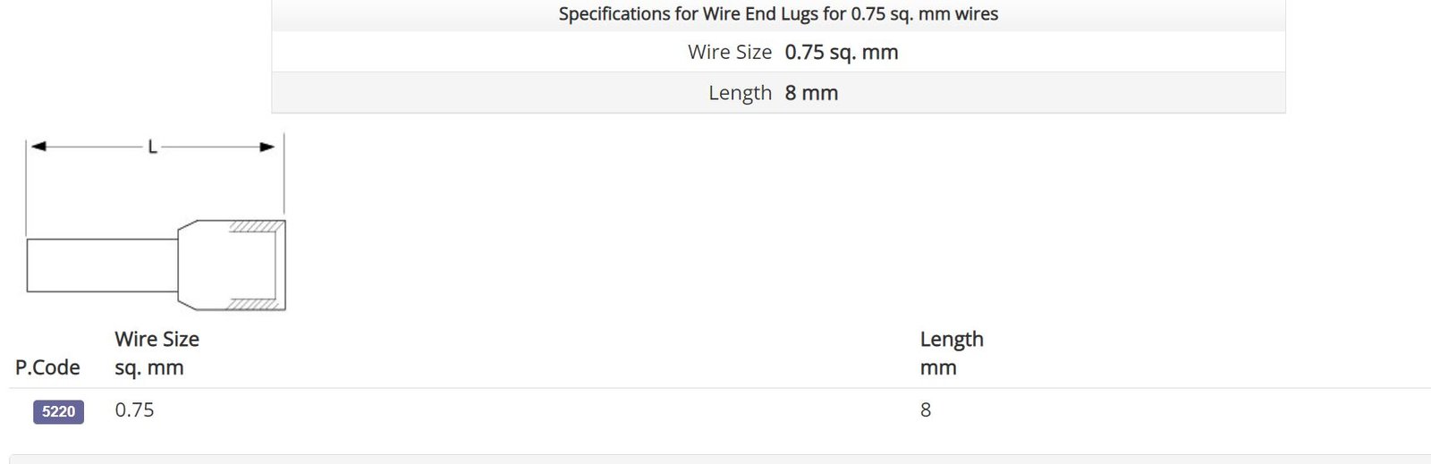
Task: Select the P.Code column header
Action: click(x=47, y=367)
